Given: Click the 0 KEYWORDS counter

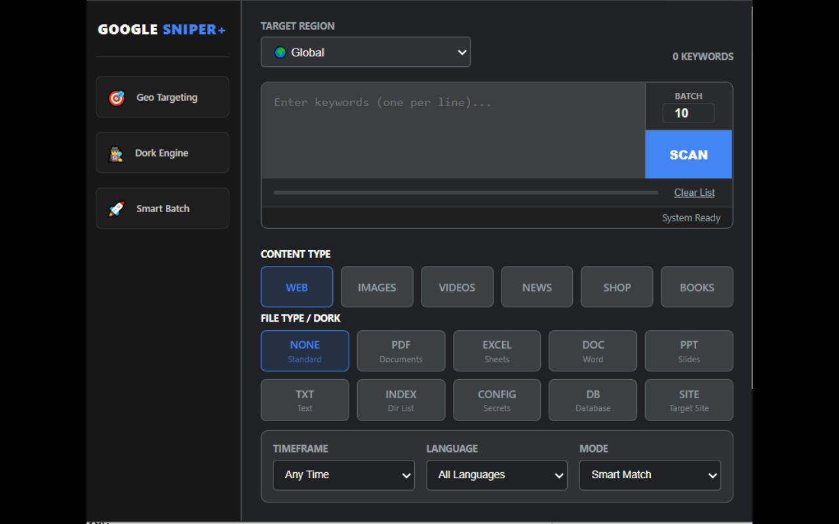Looking at the screenshot, I should click(x=703, y=57).
